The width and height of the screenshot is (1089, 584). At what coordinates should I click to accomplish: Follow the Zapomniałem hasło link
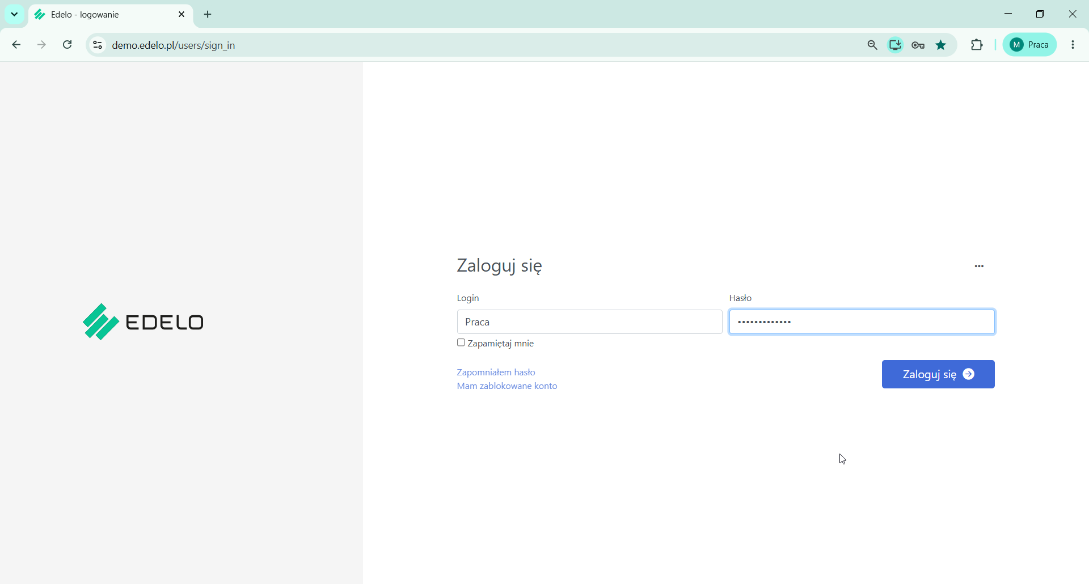(x=496, y=373)
